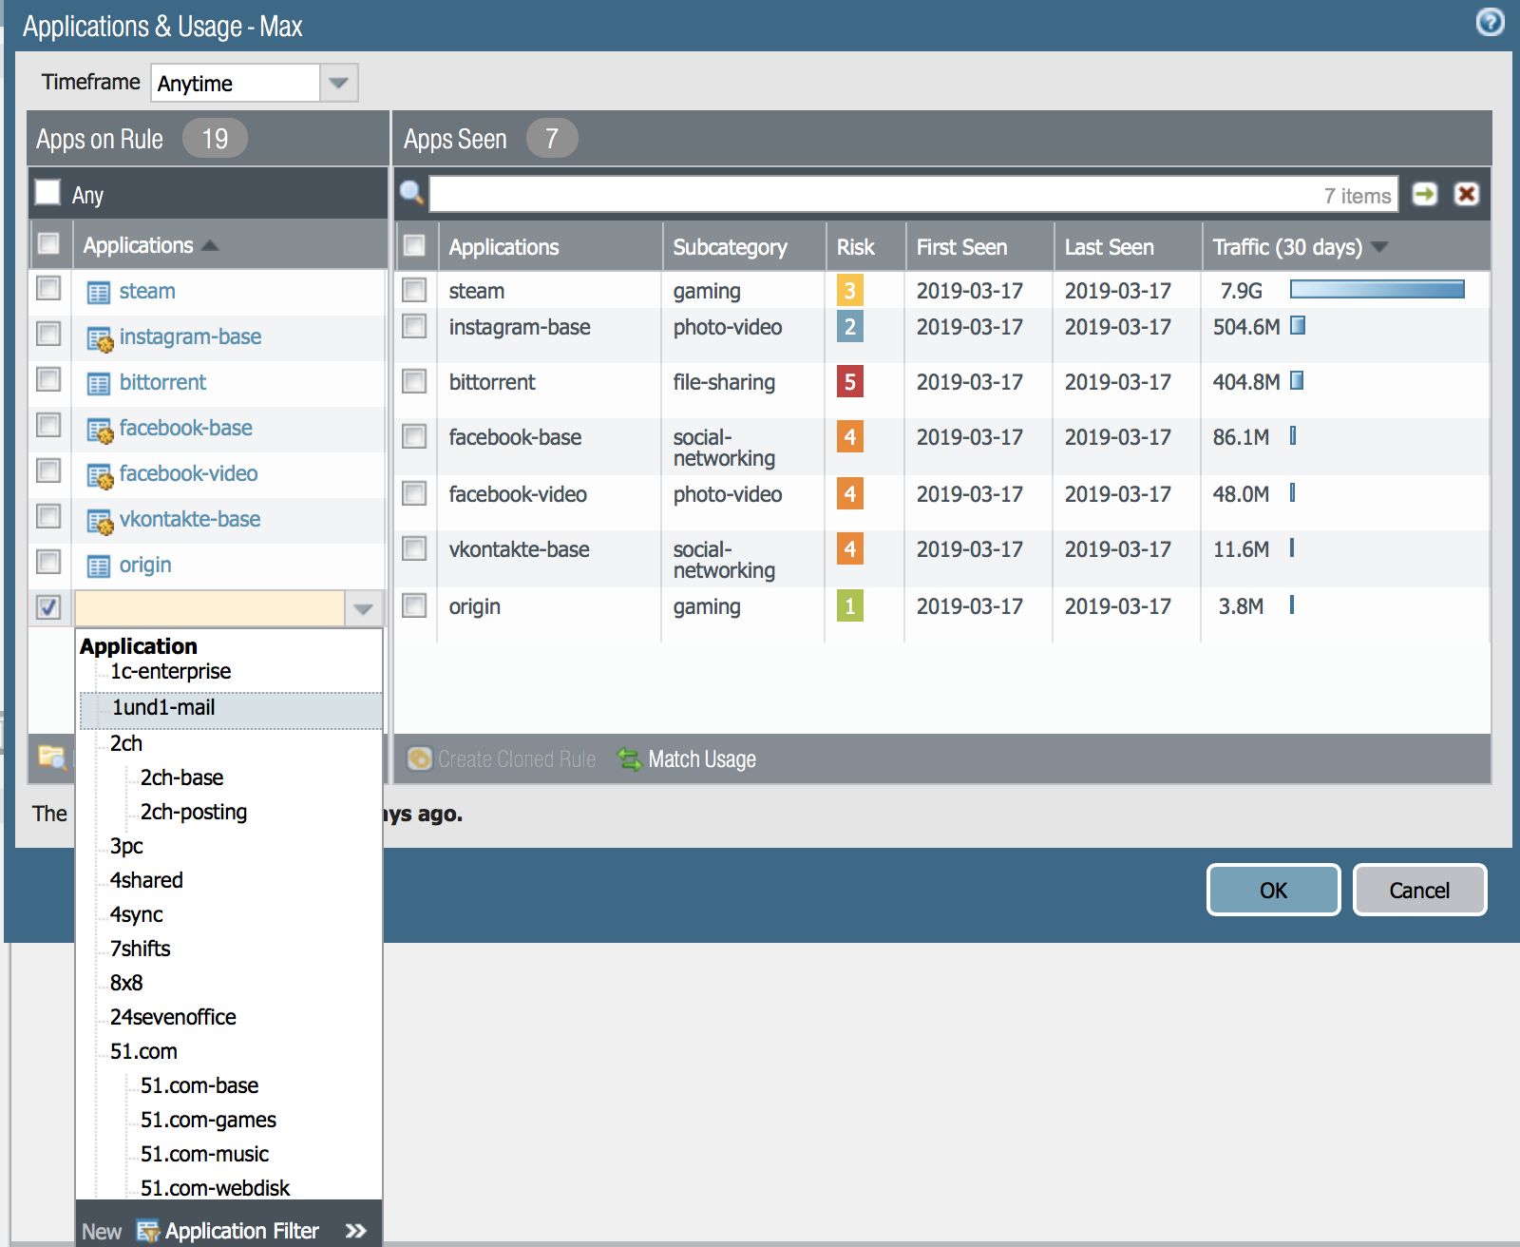
Task: Select 4shared from application list
Action: tap(146, 880)
